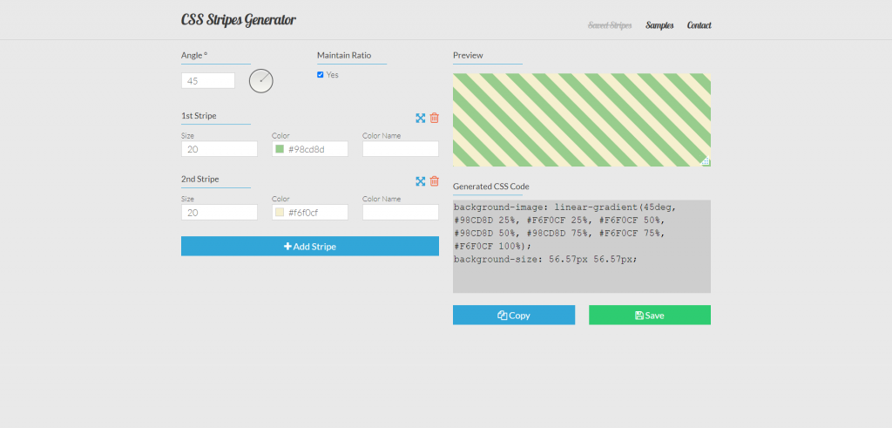This screenshot has width=892, height=428.
Task: Open the cream #f6f0cf color swatch
Action: coord(280,213)
